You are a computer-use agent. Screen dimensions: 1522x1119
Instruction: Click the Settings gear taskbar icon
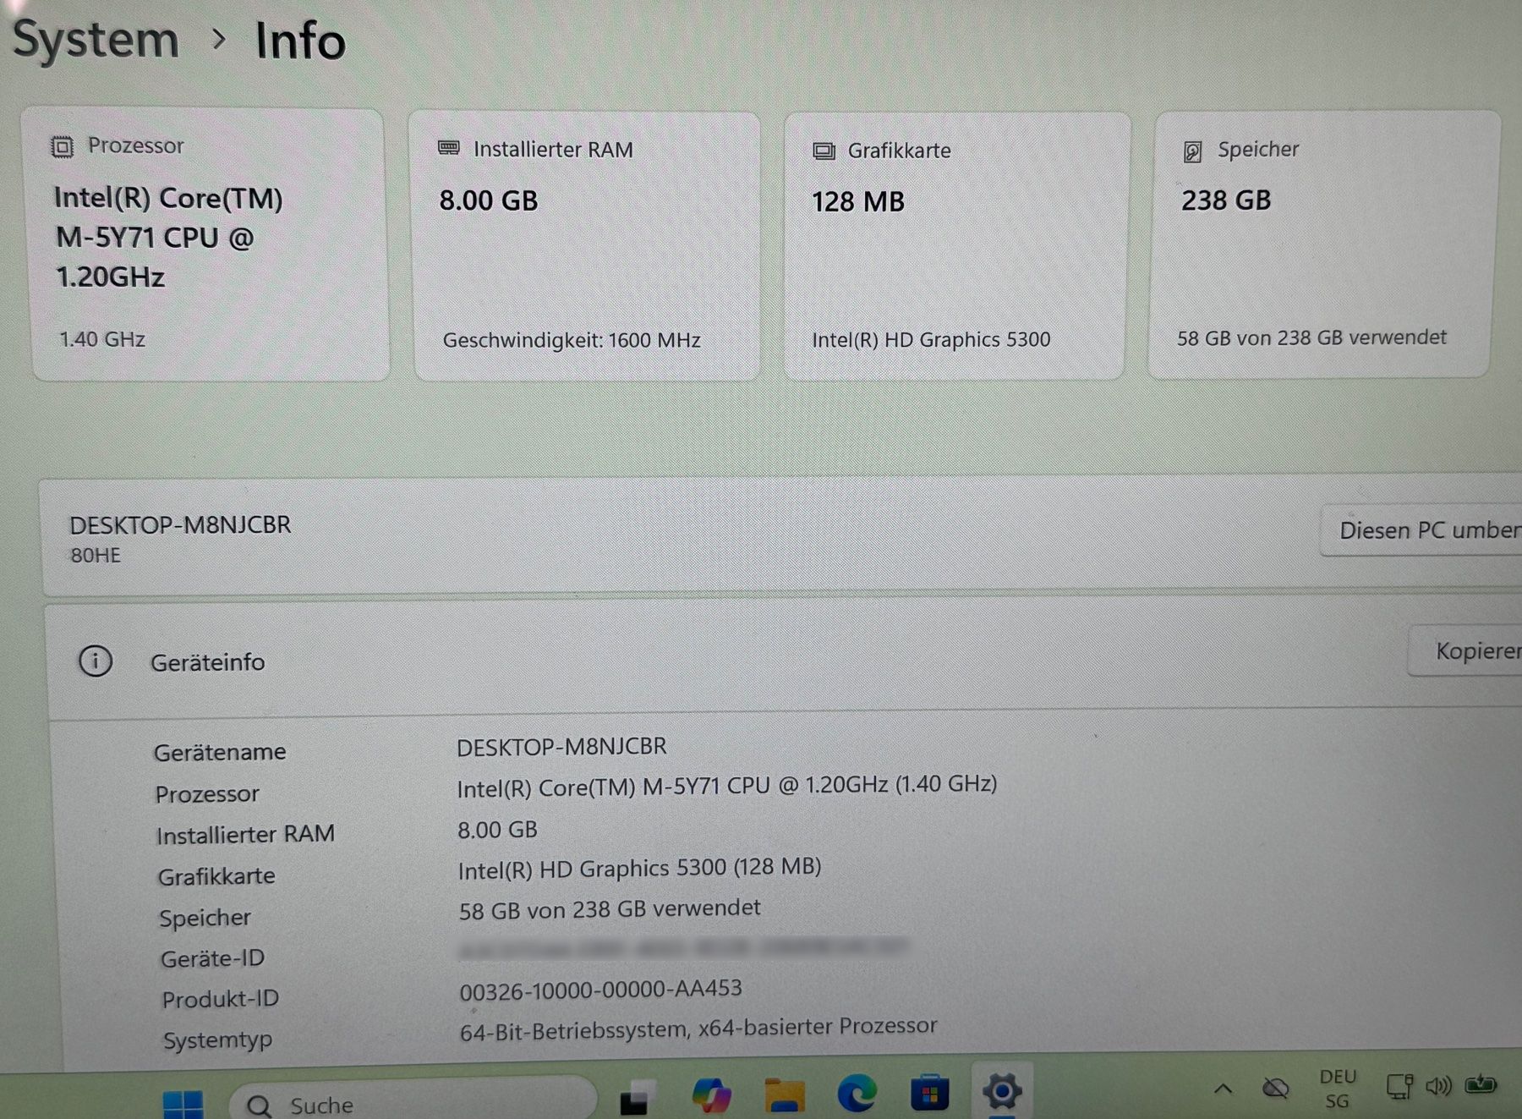pos(1002,1091)
